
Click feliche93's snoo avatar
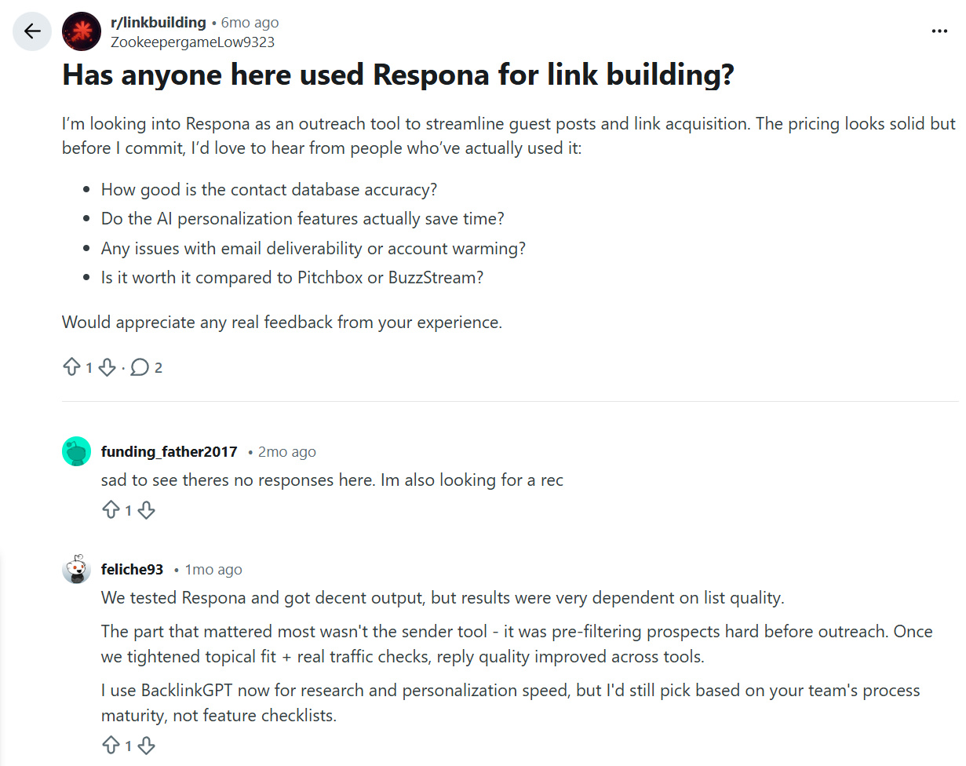pos(76,569)
